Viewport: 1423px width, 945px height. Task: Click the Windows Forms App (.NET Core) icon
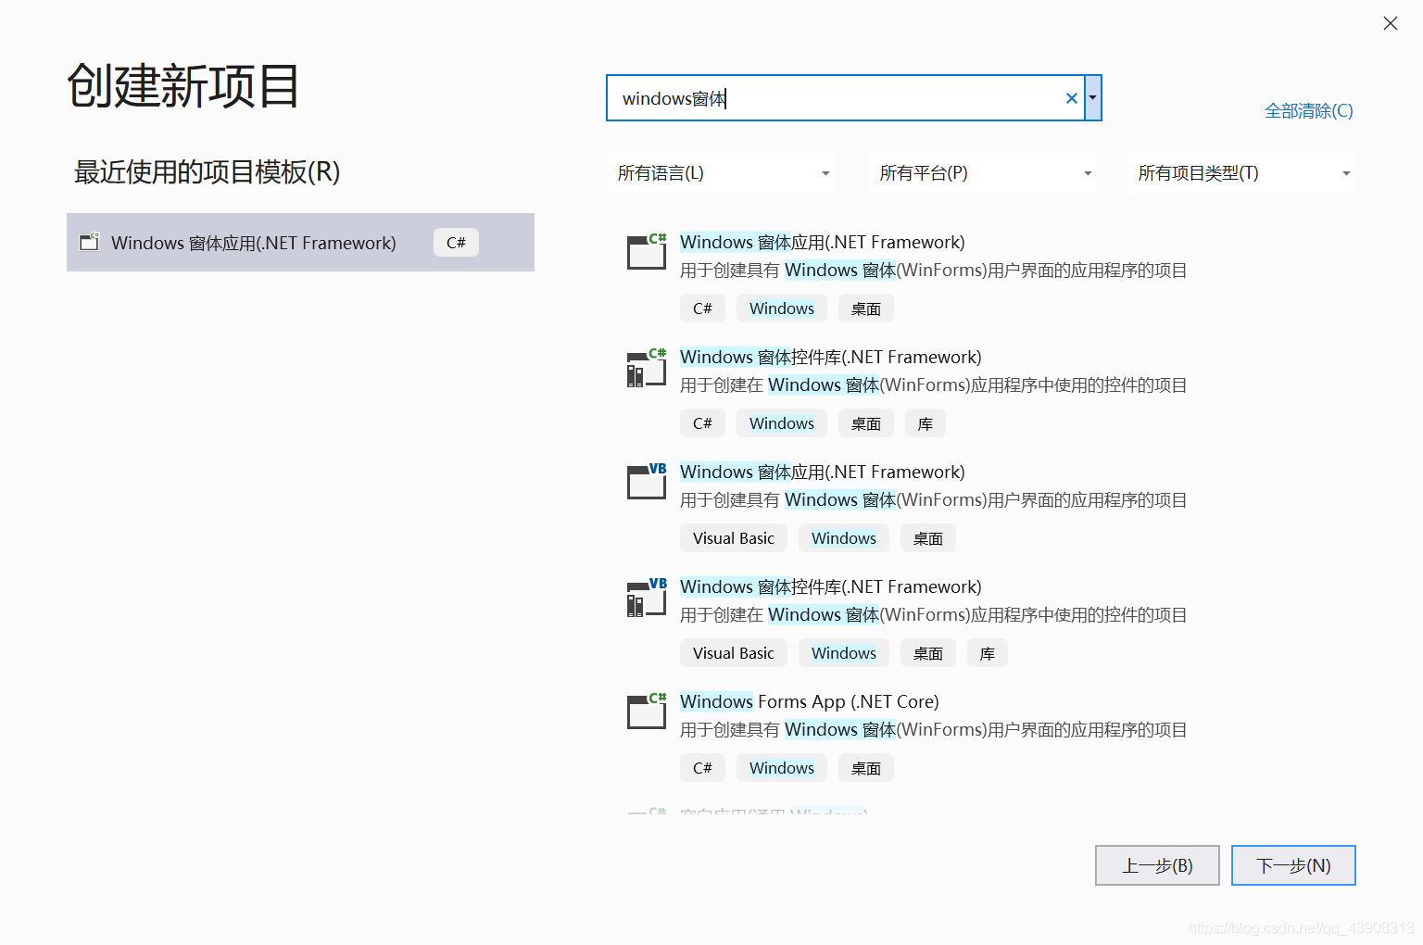pyautogui.click(x=647, y=712)
